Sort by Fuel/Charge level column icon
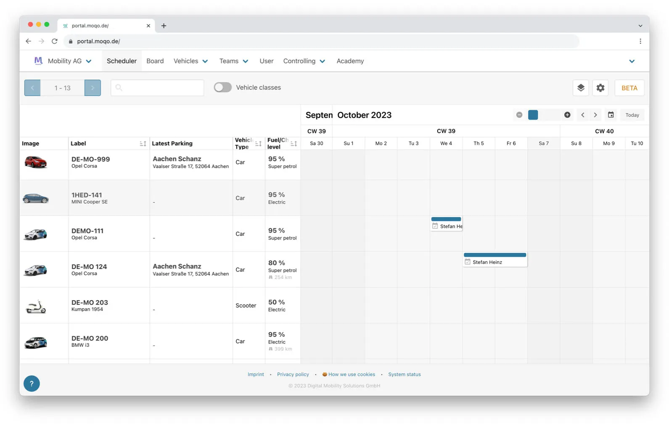669x426 pixels. coord(294,144)
